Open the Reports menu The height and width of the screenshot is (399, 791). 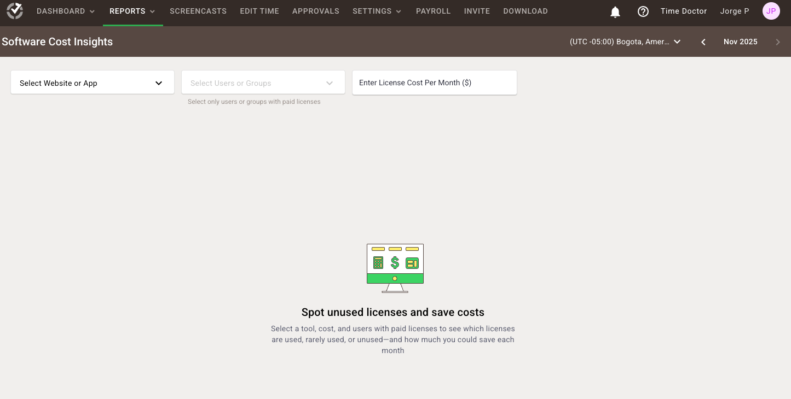pos(132,11)
